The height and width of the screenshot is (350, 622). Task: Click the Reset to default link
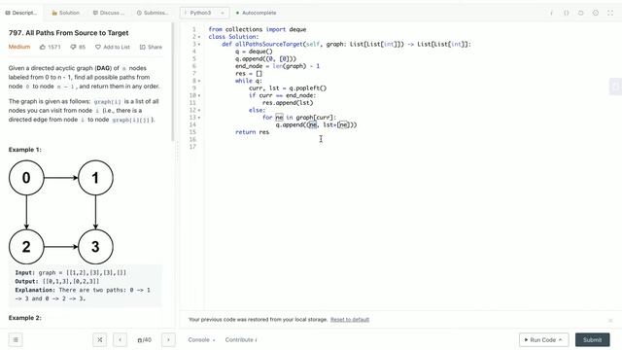click(350, 320)
